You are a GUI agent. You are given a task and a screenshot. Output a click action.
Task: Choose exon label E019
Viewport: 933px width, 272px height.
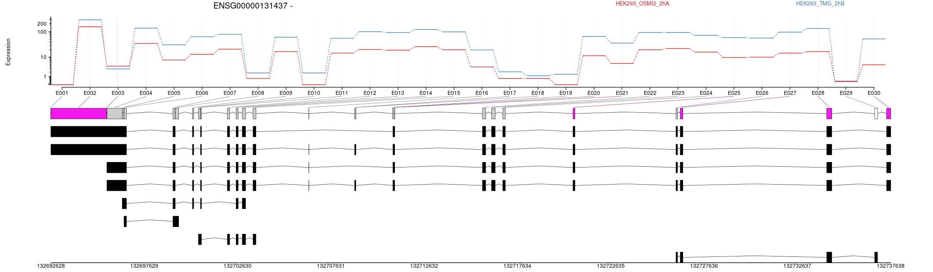click(x=566, y=93)
